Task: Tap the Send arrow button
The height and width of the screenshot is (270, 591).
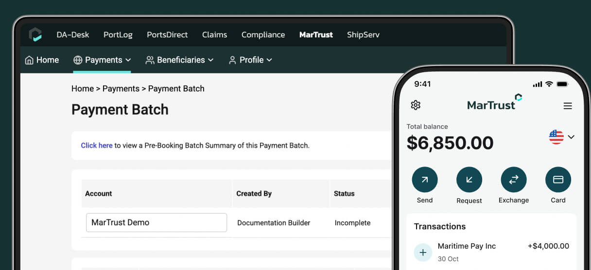Action: pyautogui.click(x=425, y=180)
